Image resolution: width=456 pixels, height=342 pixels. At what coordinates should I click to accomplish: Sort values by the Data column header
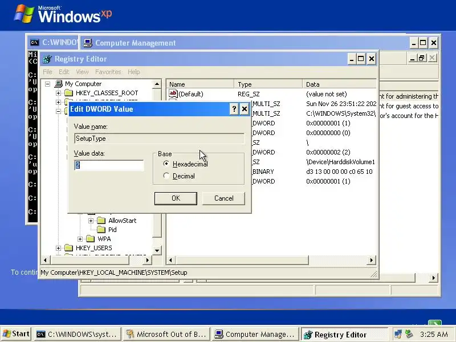pos(340,84)
